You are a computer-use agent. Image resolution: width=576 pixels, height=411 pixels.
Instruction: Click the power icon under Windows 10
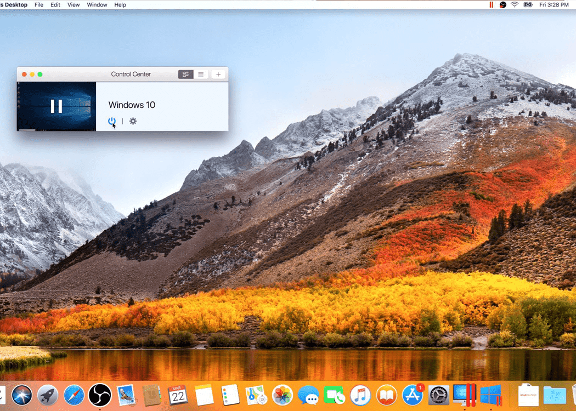(x=112, y=121)
